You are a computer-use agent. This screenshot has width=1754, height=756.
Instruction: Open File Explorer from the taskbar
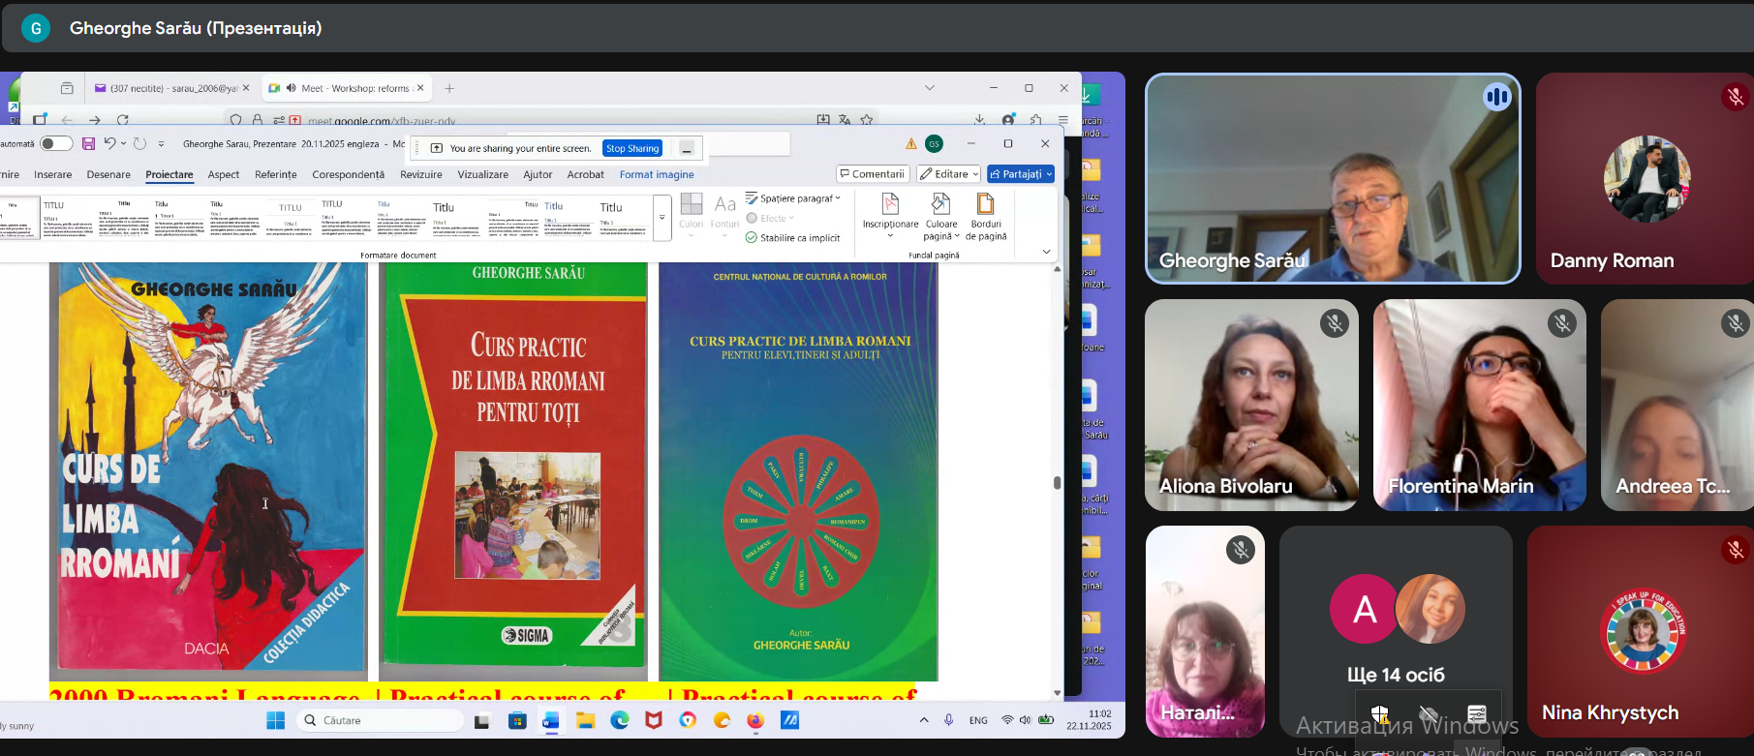(585, 720)
